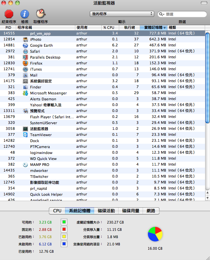Switch to the 網路 tab
The image size is (210, 260).
pos(151,211)
